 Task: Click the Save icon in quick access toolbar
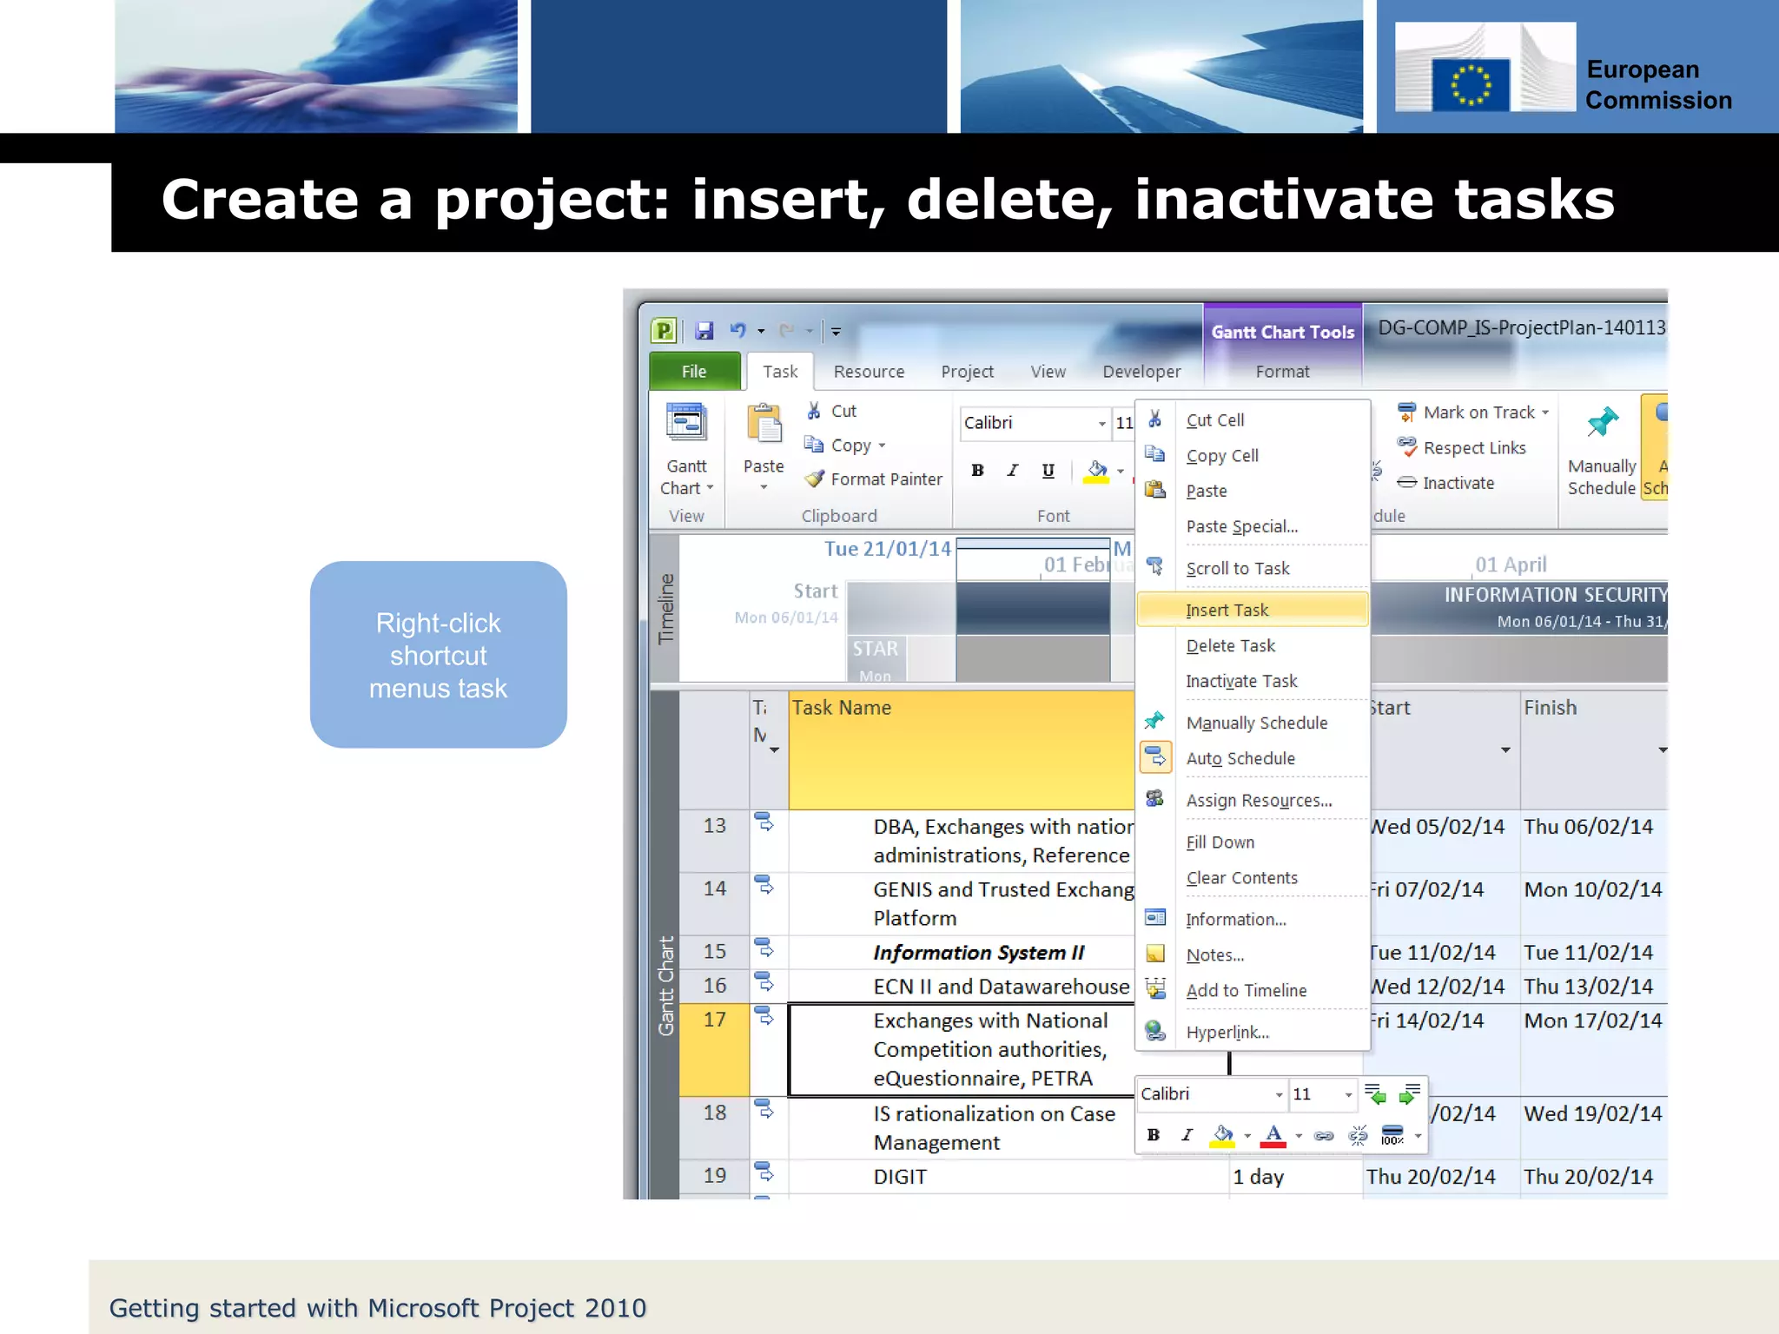click(704, 330)
